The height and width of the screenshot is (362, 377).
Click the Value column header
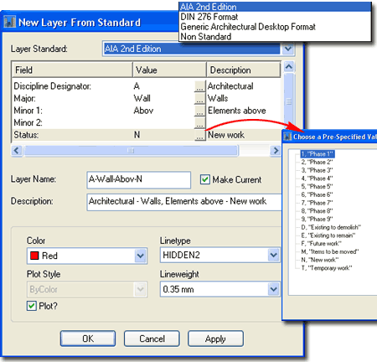point(169,70)
